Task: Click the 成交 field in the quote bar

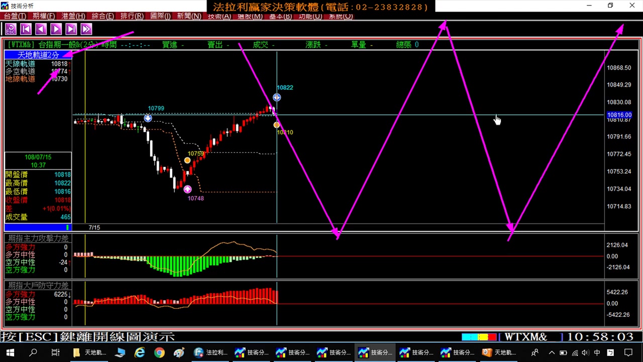Action: [x=264, y=45]
